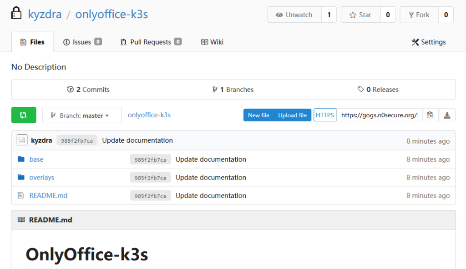The width and height of the screenshot is (466, 269).
Task: Open repository Settings
Action: pyautogui.click(x=429, y=42)
